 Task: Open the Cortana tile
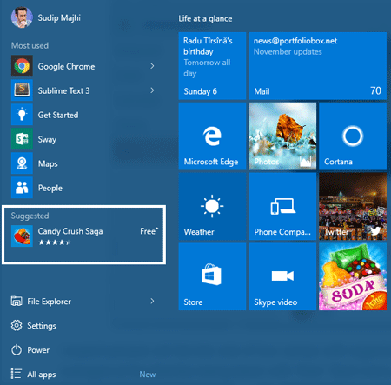pyautogui.click(x=353, y=136)
